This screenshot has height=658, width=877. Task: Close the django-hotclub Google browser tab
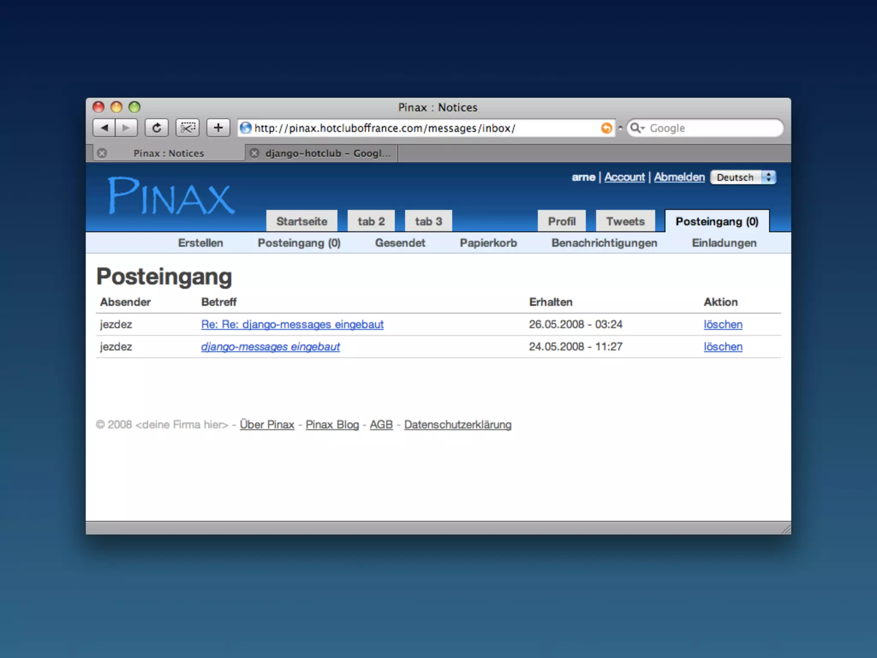pyautogui.click(x=254, y=153)
